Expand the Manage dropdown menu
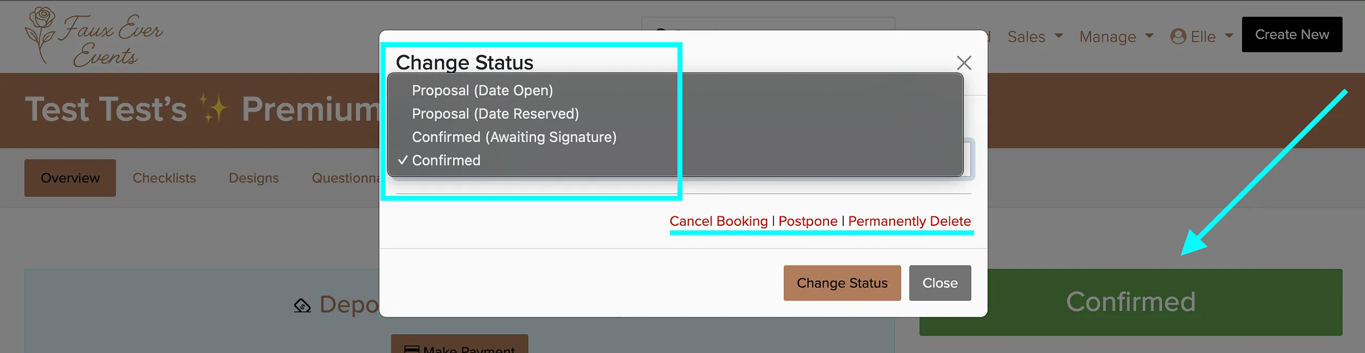Screen dimensions: 1365x353 (x=1116, y=37)
